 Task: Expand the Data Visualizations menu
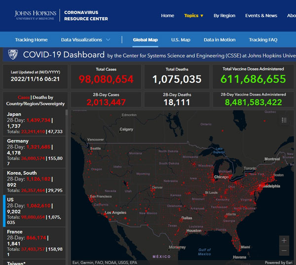(85, 39)
